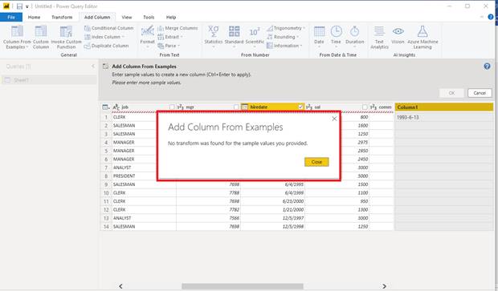Image resolution: width=498 pixels, height=291 pixels.
Task: Switch to the Home tab
Action: tap(34, 17)
